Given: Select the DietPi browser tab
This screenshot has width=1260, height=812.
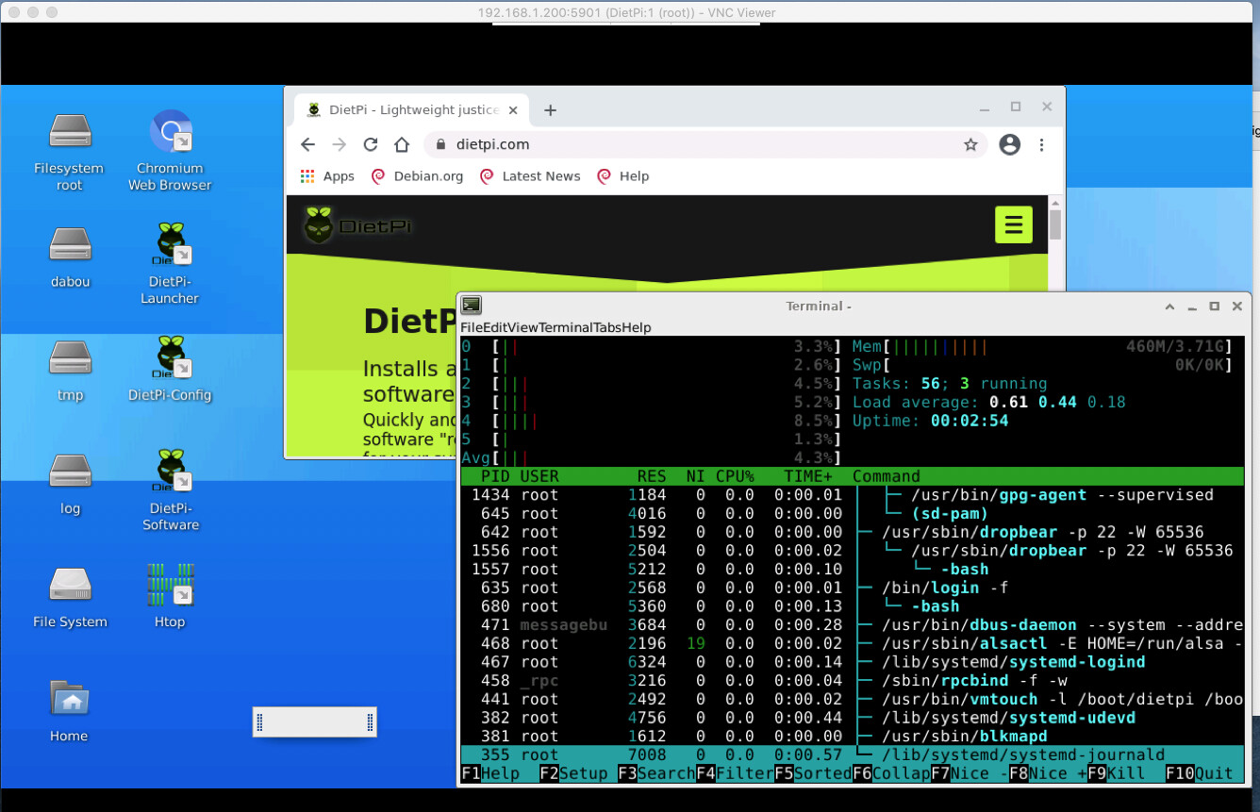Looking at the screenshot, I should tap(412, 110).
